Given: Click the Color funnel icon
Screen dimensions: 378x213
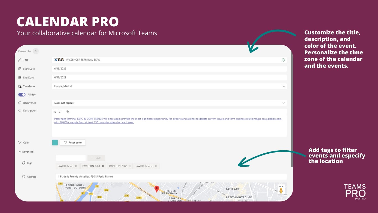Looking at the screenshot, I should pyautogui.click(x=20, y=143).
